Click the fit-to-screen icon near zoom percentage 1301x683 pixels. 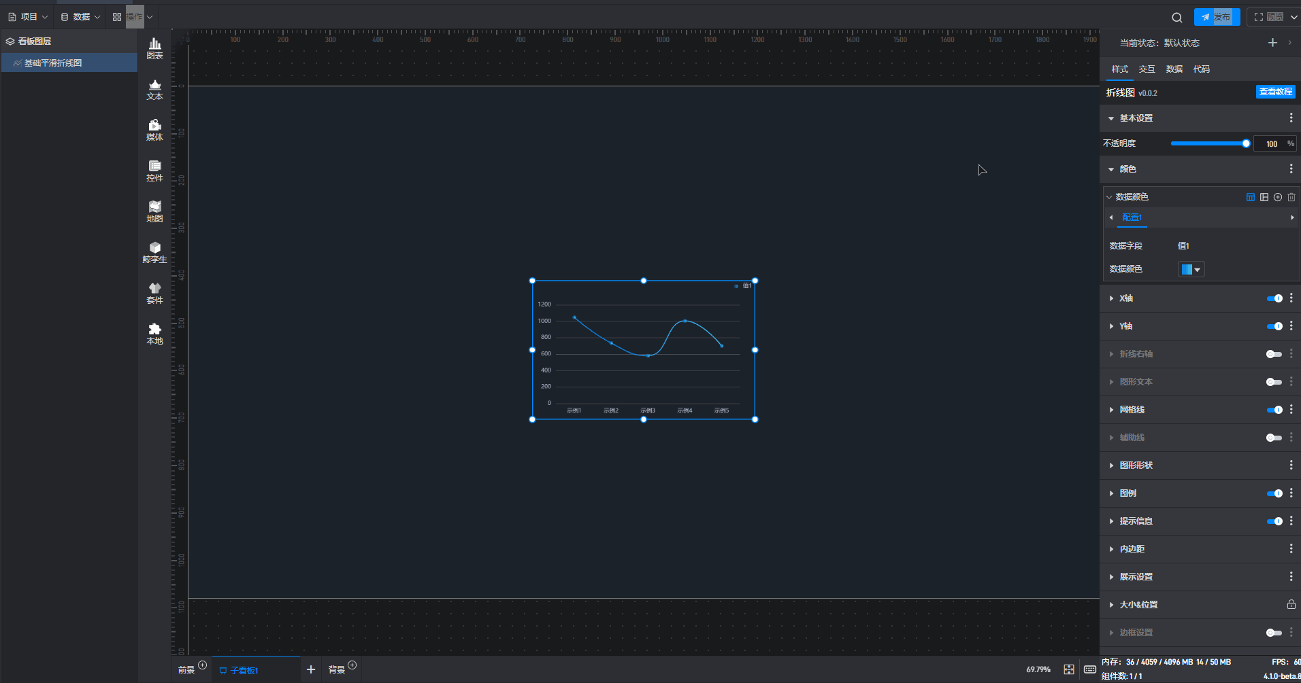pyautogui.click(x=1069, y=669)
